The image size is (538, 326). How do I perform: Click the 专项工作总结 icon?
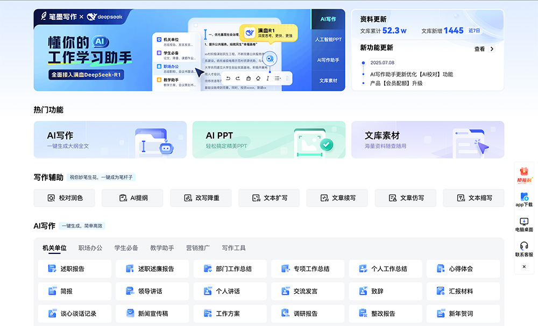tap(285, 268)
